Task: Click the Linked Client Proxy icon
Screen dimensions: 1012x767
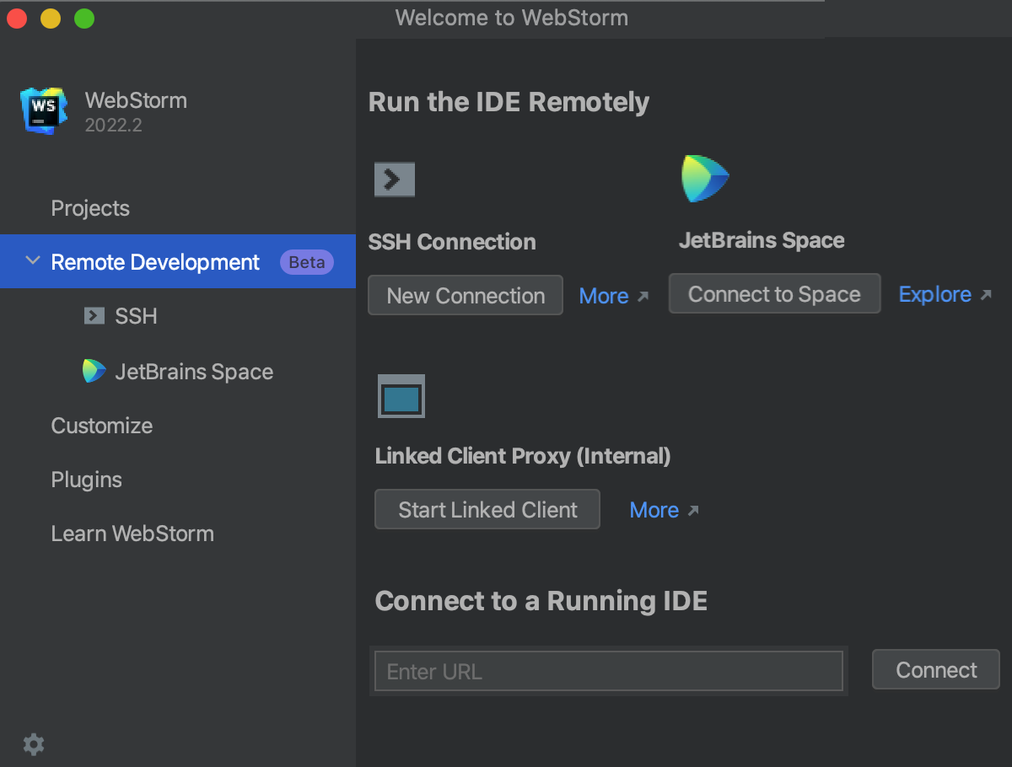Action: 401,396
